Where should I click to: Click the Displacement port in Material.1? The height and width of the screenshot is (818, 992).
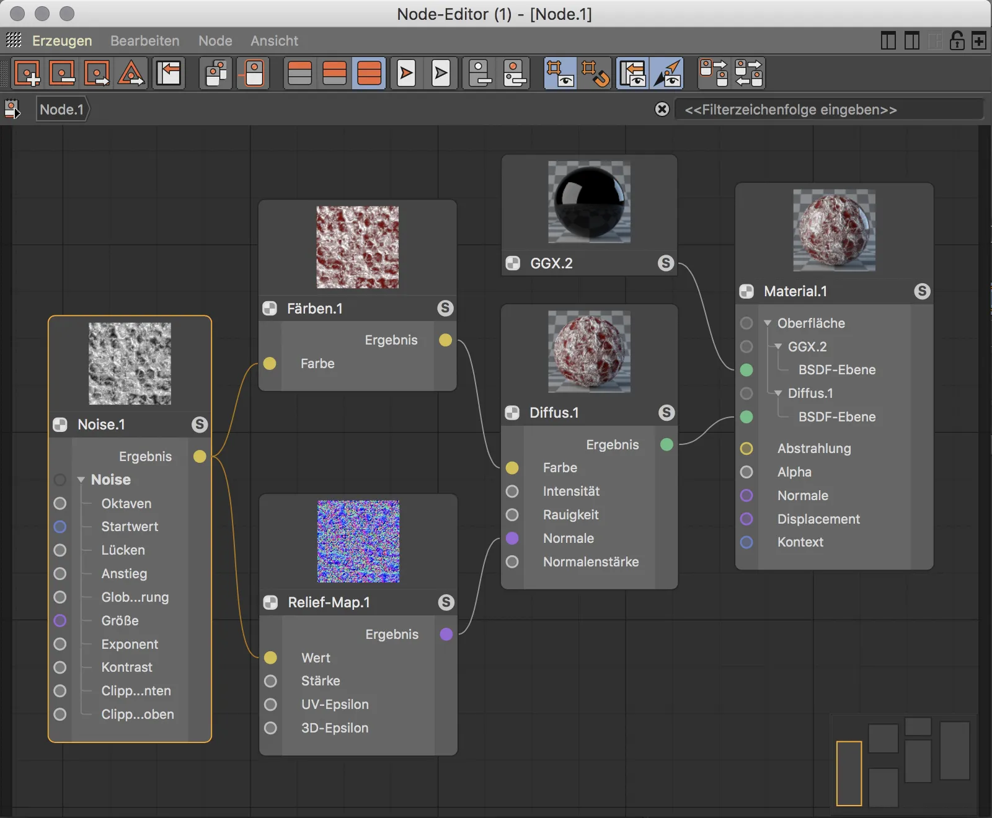point(746,519)
